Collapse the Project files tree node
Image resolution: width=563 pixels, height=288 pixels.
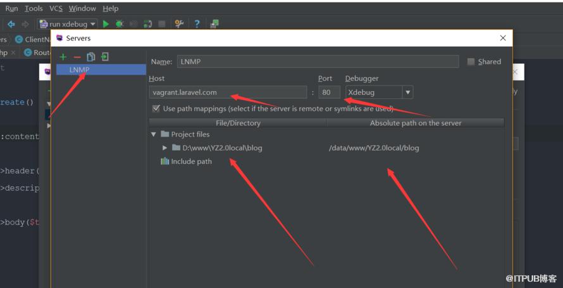coord(154,134)
